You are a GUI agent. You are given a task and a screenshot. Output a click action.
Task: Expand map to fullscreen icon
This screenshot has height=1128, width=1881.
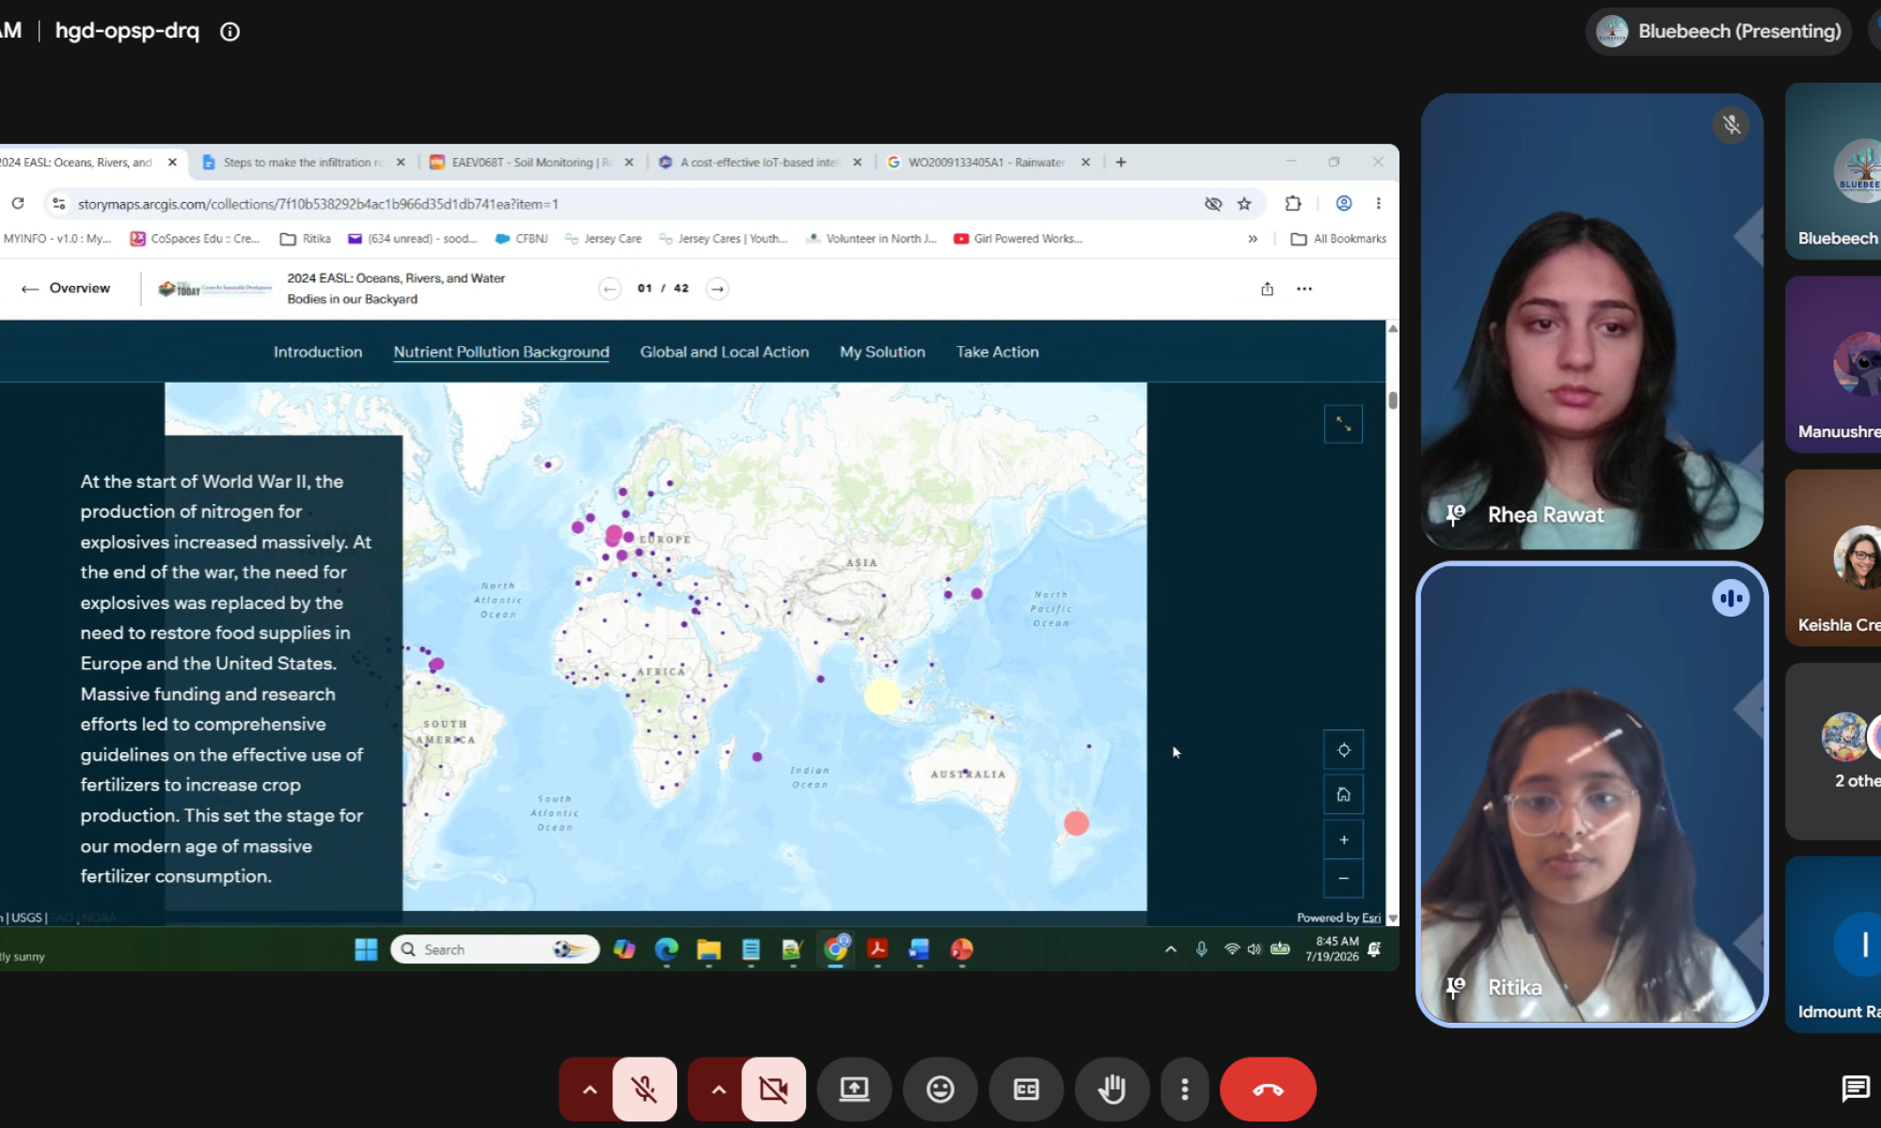[1343, 424]
